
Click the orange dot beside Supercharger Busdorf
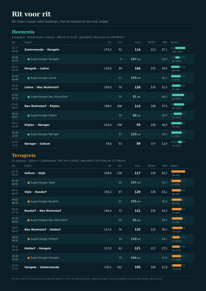coord(28,202)
